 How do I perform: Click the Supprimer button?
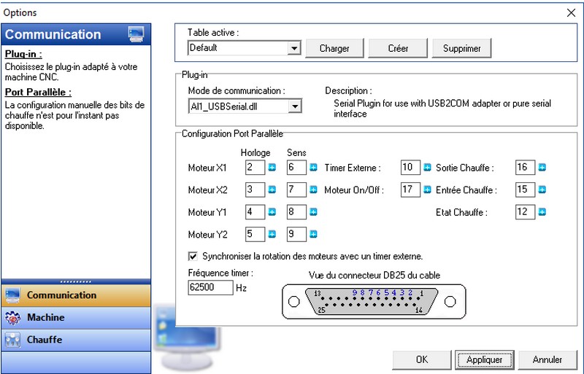[x=461, y=48]
